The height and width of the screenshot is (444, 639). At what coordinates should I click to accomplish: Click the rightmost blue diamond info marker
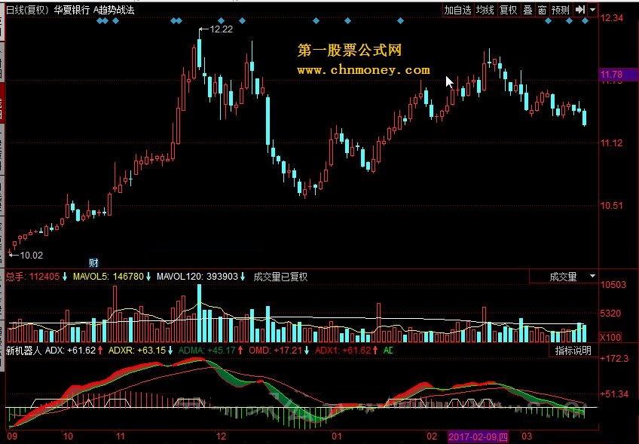(x=585, y=20)
